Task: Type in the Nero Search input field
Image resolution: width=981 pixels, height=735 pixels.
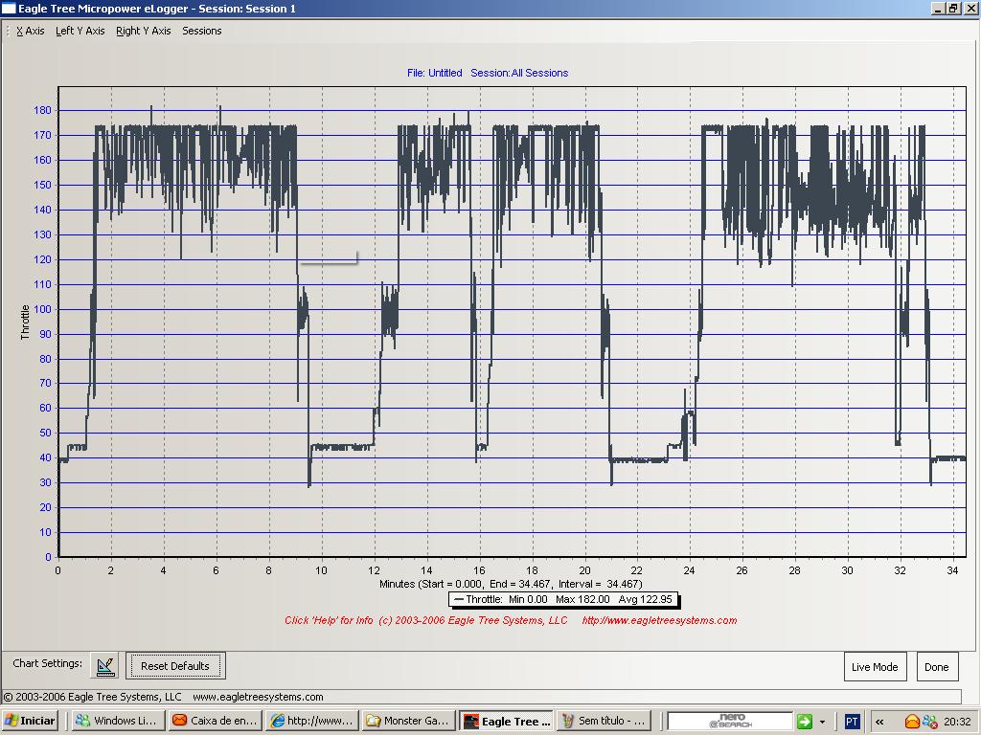Action: point(730,722)
